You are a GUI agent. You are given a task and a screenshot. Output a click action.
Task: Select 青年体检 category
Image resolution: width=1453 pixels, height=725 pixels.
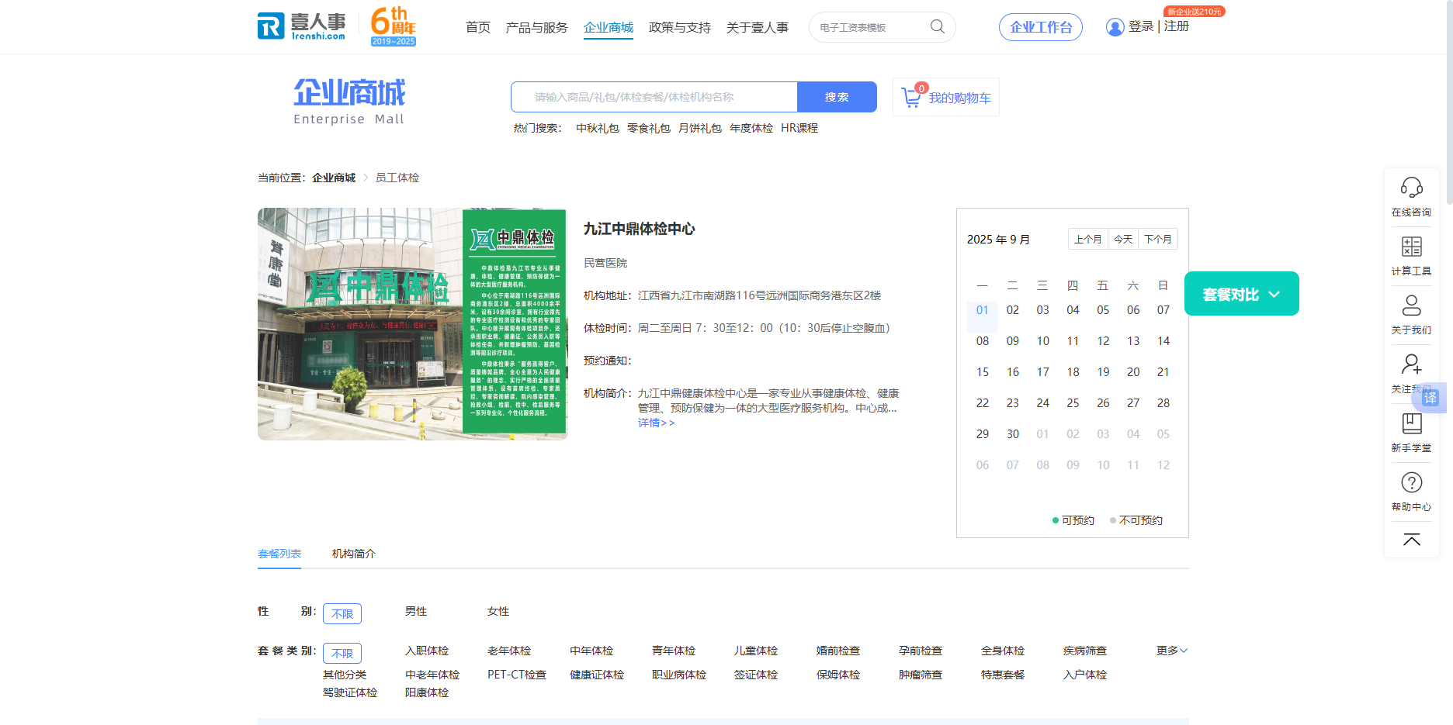coord(674,651)
